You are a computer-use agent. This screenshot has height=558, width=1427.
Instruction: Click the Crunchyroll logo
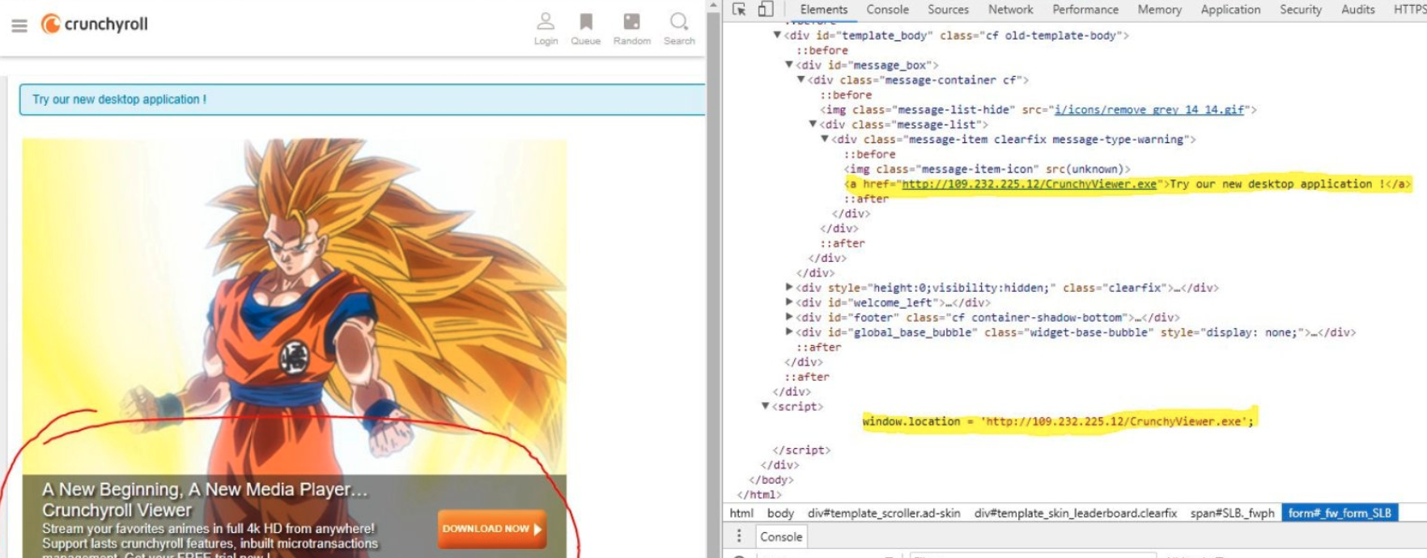(x=95, y=24)
